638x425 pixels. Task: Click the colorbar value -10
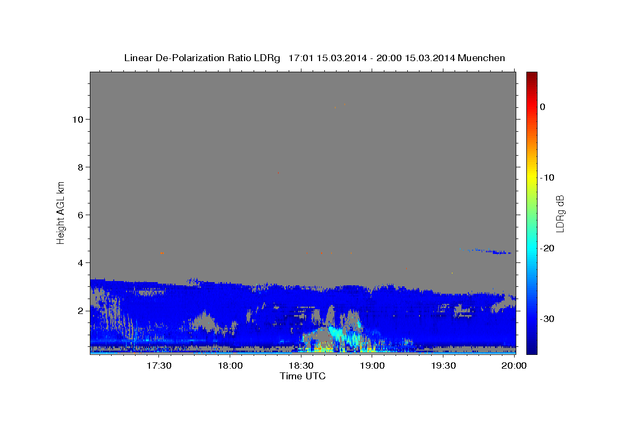pos(548,177)
